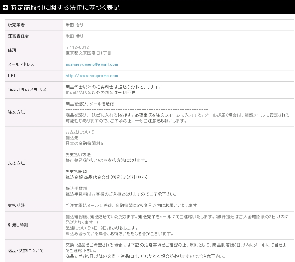Click the 注文方法 row label
Screen dimensions: 295x262
(16, 112)
